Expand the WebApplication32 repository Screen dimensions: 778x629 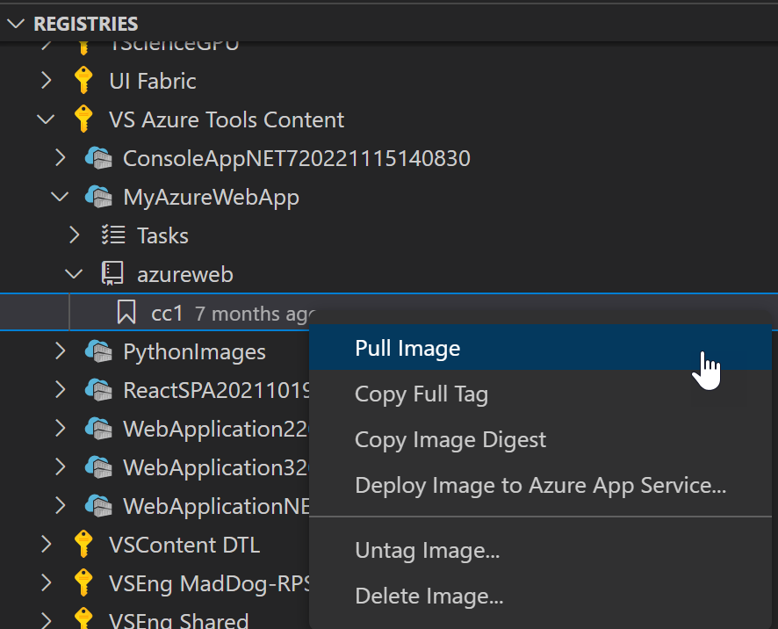59,467
